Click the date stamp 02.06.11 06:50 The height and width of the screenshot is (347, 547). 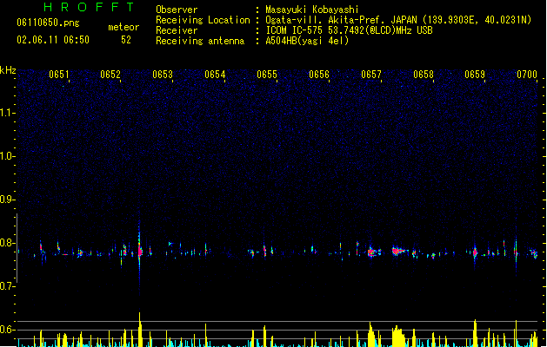click(x=53, y=40)
